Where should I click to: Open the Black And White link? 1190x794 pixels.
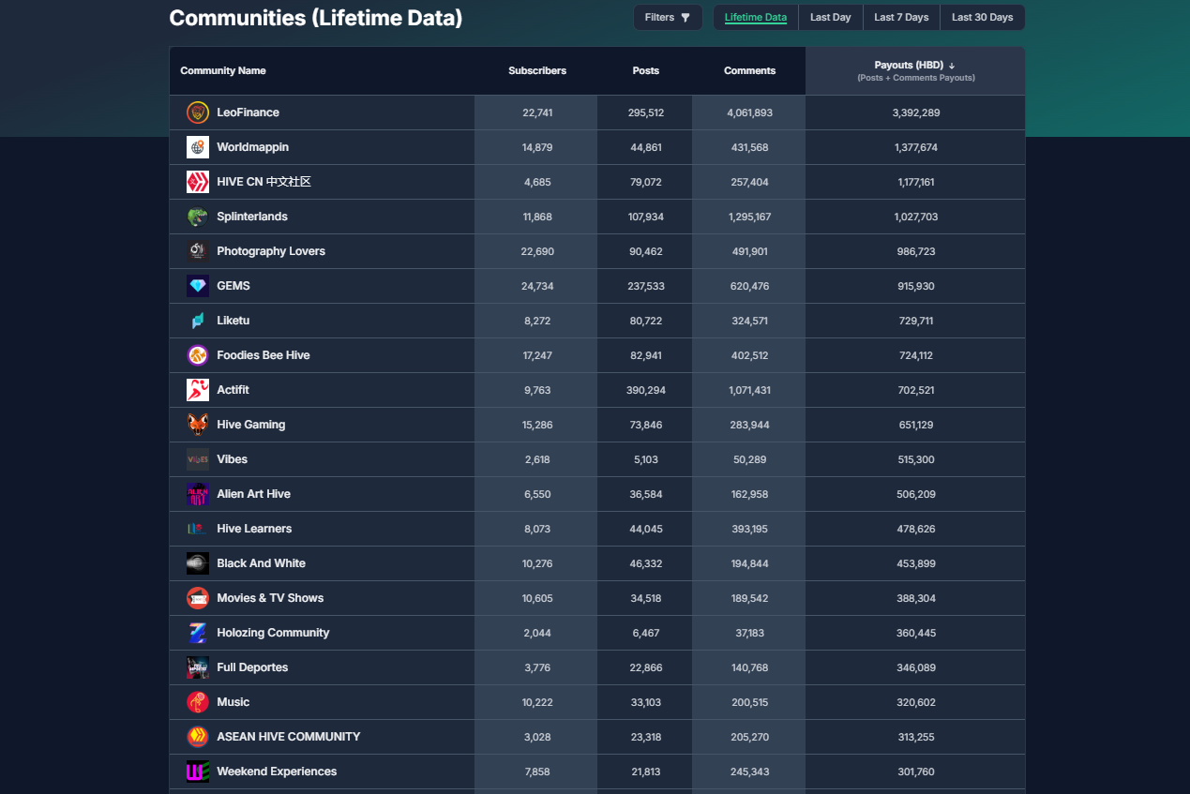point(262,563)
